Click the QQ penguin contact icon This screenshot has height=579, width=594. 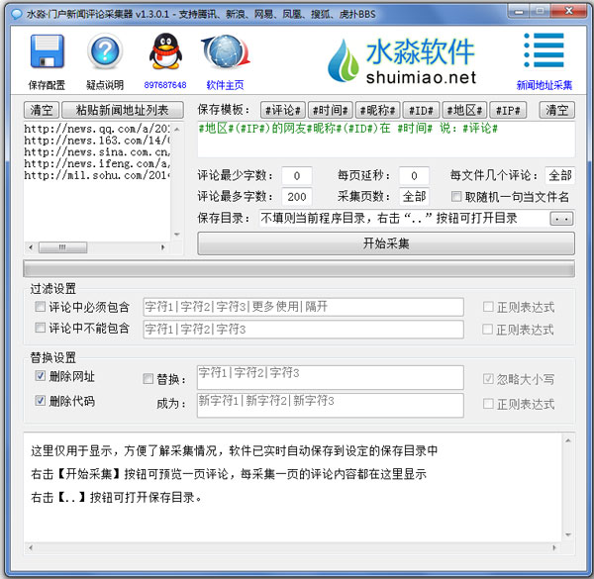point(165,51)
